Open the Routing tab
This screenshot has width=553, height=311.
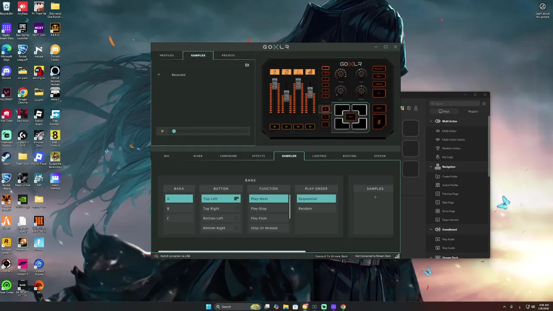350,156
